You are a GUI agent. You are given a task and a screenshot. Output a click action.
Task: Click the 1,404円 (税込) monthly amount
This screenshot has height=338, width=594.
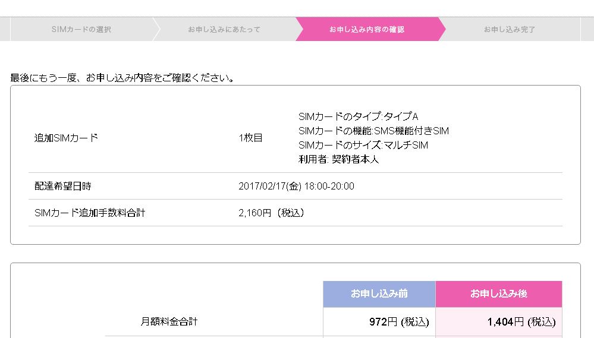click(x=521, y=322)
